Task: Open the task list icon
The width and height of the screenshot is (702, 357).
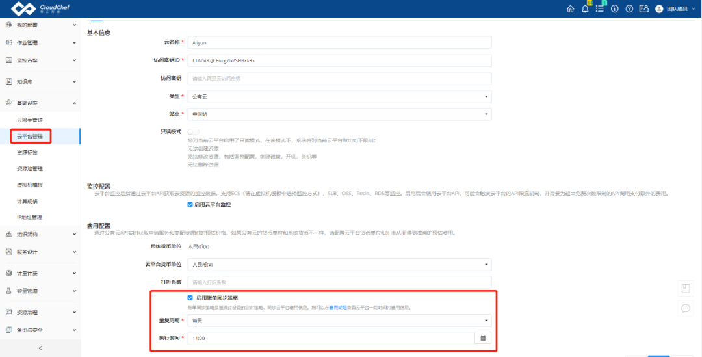Action: pyautogui.click(x=600, y=8)
